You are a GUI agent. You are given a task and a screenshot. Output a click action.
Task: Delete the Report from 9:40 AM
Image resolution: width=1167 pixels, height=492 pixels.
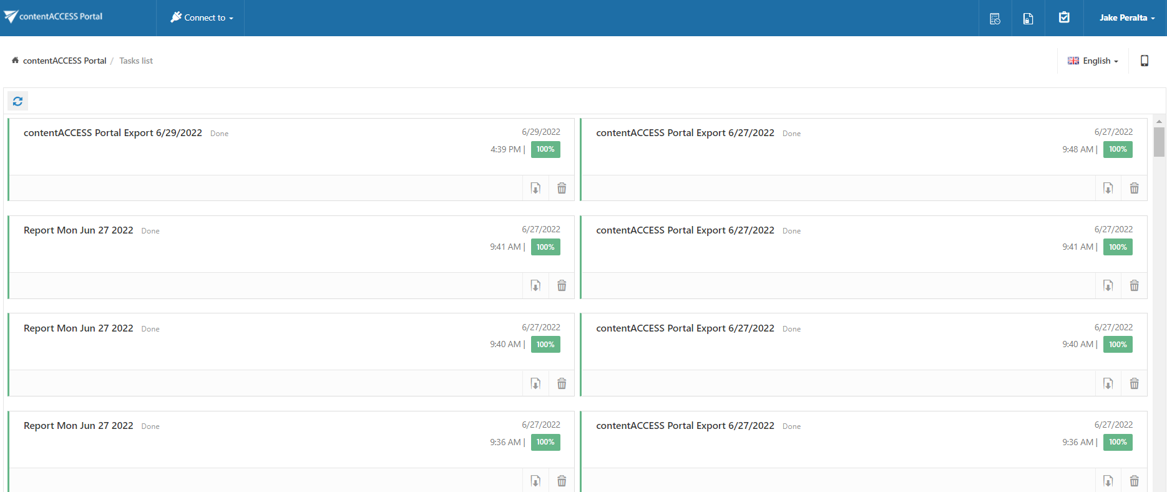coord(562,383)
